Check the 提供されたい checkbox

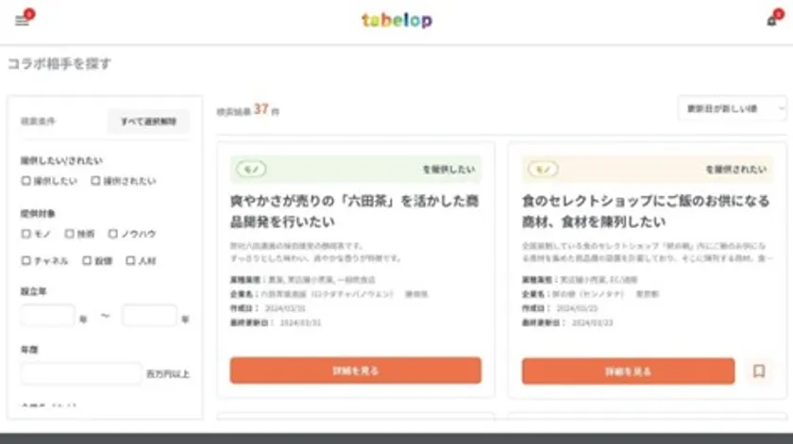tap(94, 181)
